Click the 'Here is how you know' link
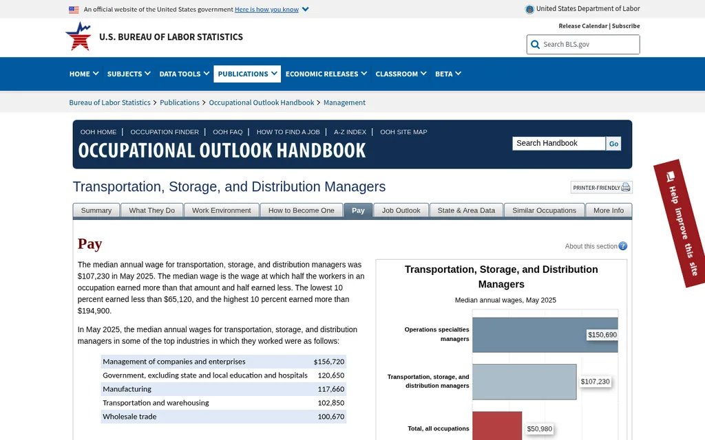Image resolution: width=705 pixels, height=440 pixels. (x=266, y=10)
